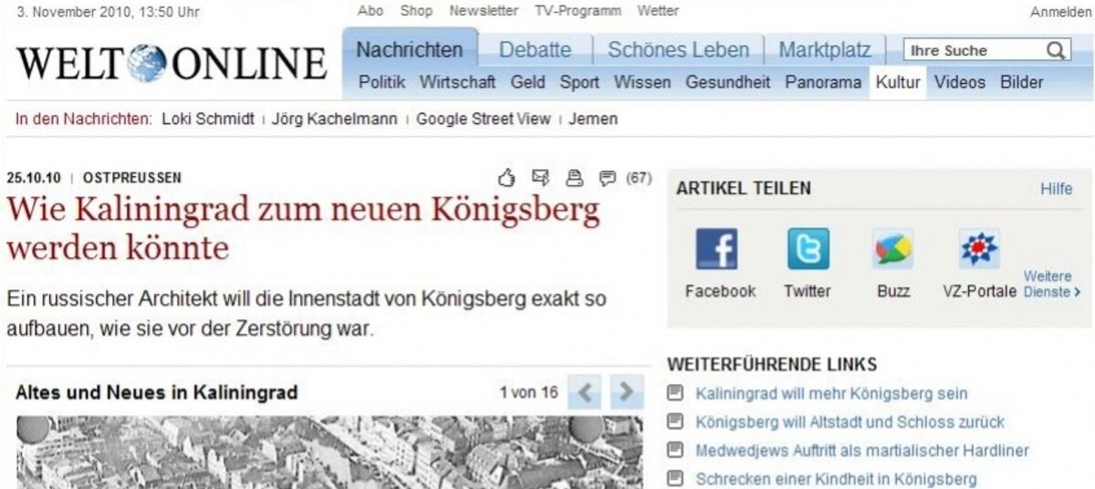Screen dimensions: 1095x489
Task: Open the Schönes Leben tab
Action: pyautogui.click(x=678, y=49)
